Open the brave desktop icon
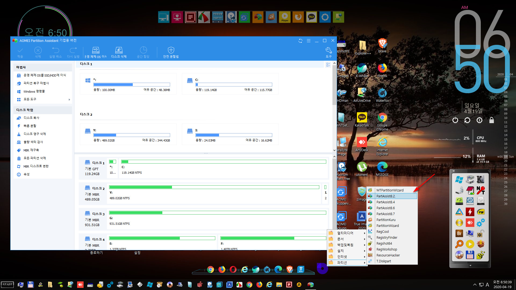 382,45
